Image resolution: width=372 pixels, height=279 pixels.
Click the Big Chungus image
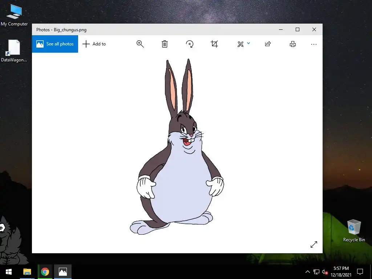(177, 147)
